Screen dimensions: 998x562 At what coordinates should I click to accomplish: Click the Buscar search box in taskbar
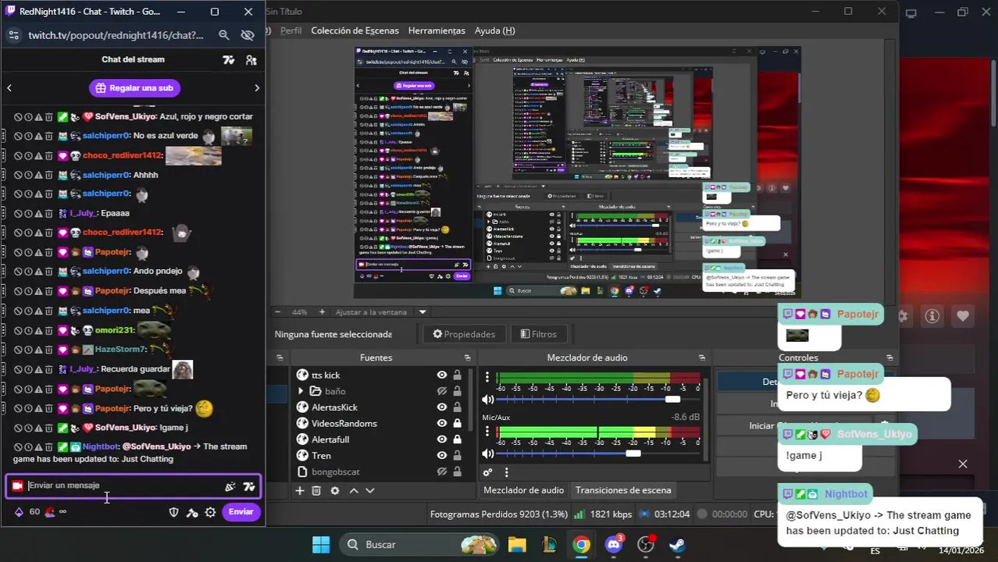point(420,544)
